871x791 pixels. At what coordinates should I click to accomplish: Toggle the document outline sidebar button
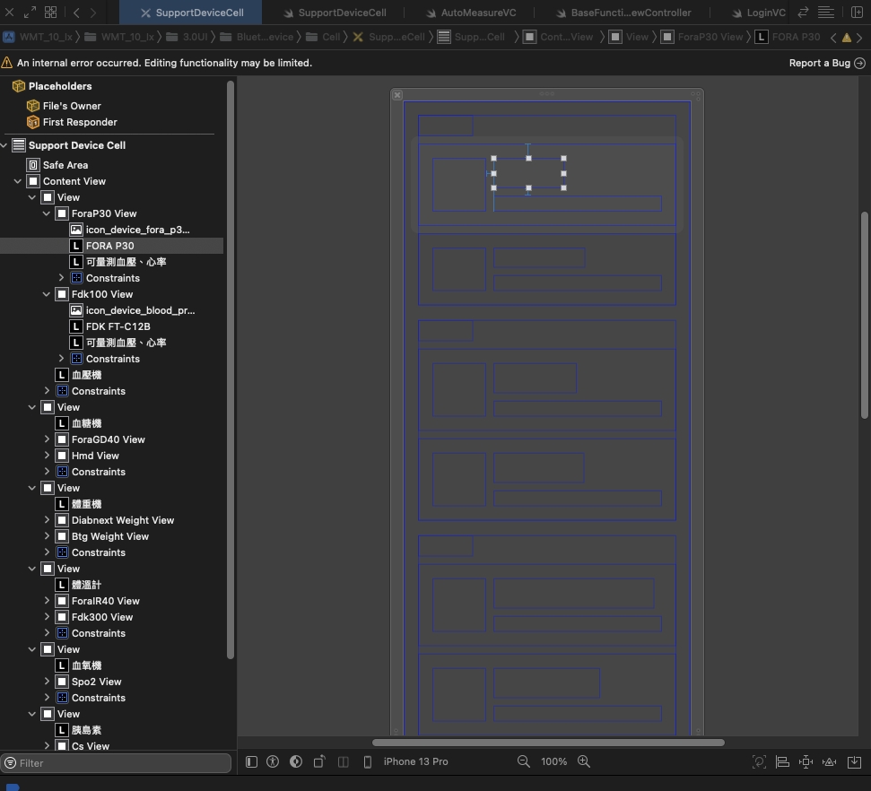coord(251,761)
